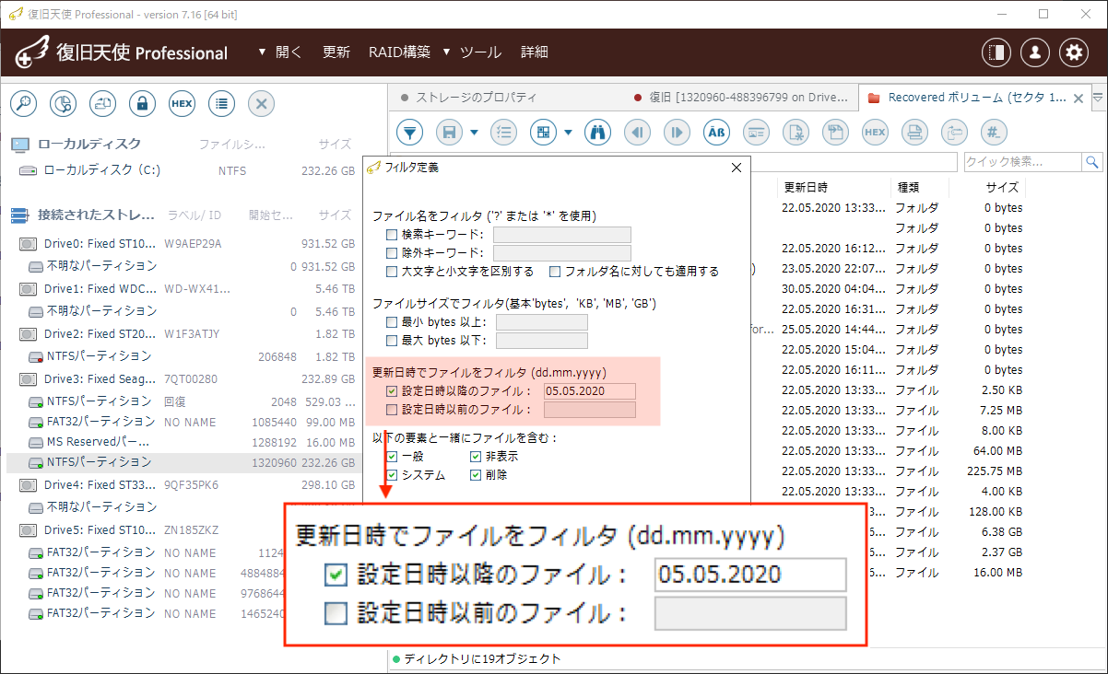Select ローカルディスク (C:) in the tree

pyautogui.click(x=102, y=170)
